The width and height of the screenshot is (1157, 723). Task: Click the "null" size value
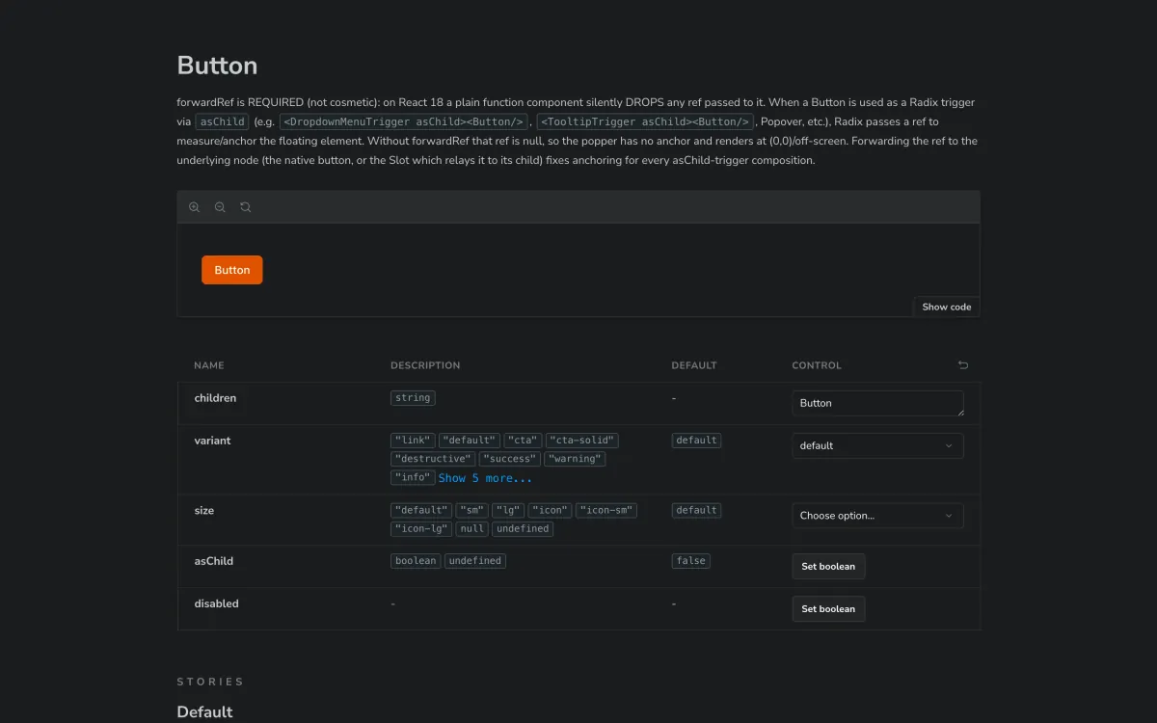coord(472,529)
